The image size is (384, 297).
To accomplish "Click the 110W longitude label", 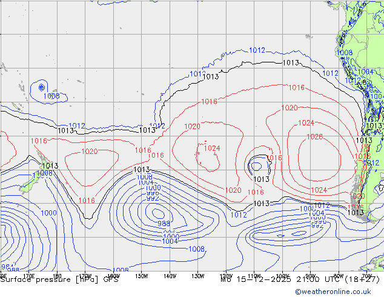I will point(254,276).
